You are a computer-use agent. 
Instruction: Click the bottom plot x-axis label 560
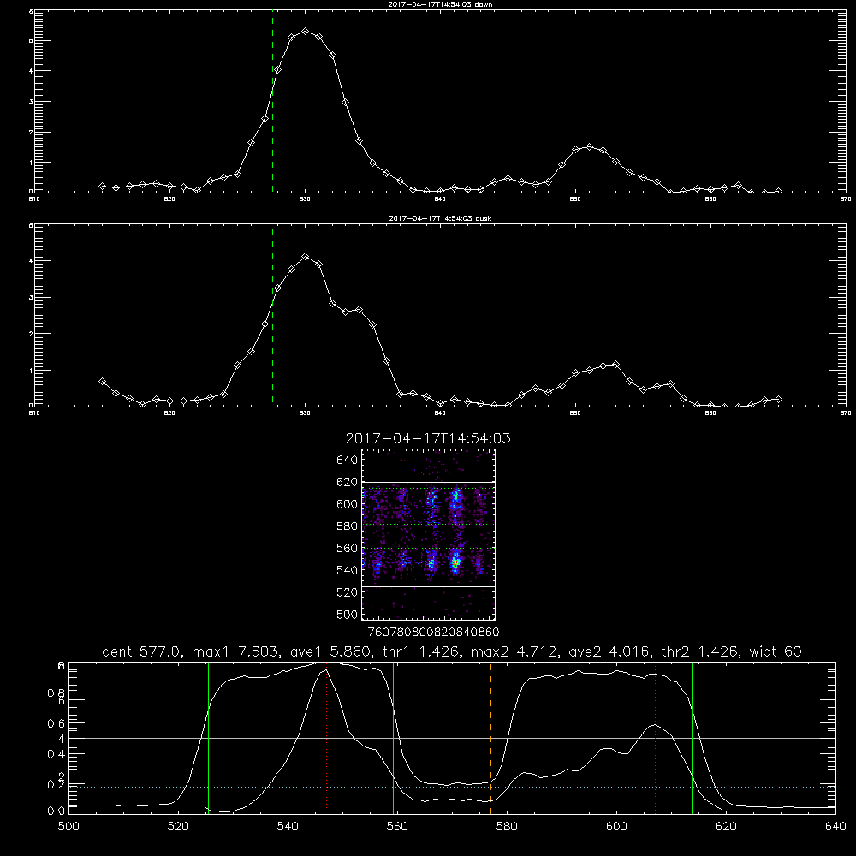click(x=397, y=827)
